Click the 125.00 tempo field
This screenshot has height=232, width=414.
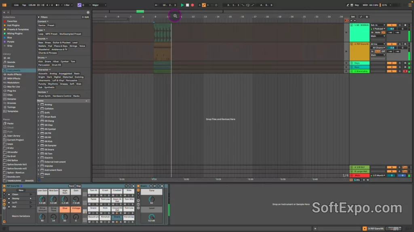click(32, 5)
